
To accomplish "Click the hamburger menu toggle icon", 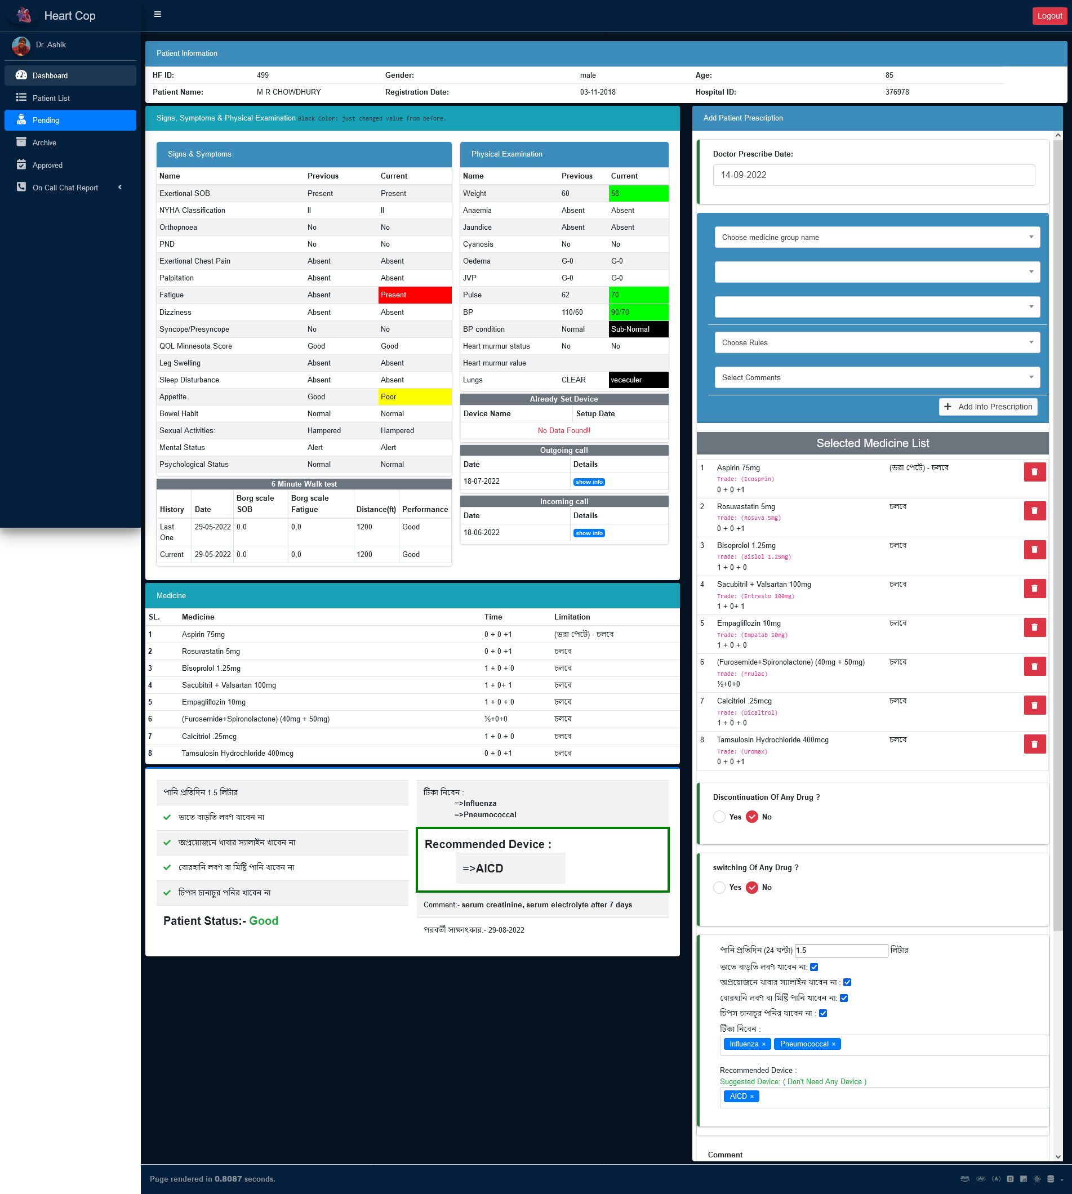I will [x=157, y=15].
